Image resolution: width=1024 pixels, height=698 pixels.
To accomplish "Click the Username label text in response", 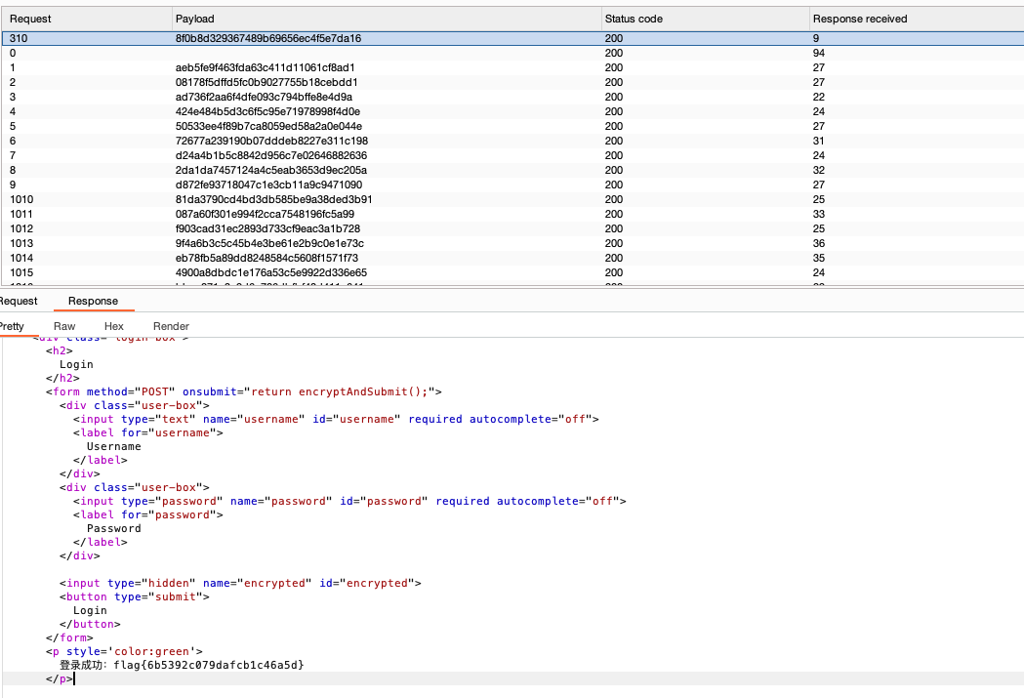I will click(x=113, y=446).
